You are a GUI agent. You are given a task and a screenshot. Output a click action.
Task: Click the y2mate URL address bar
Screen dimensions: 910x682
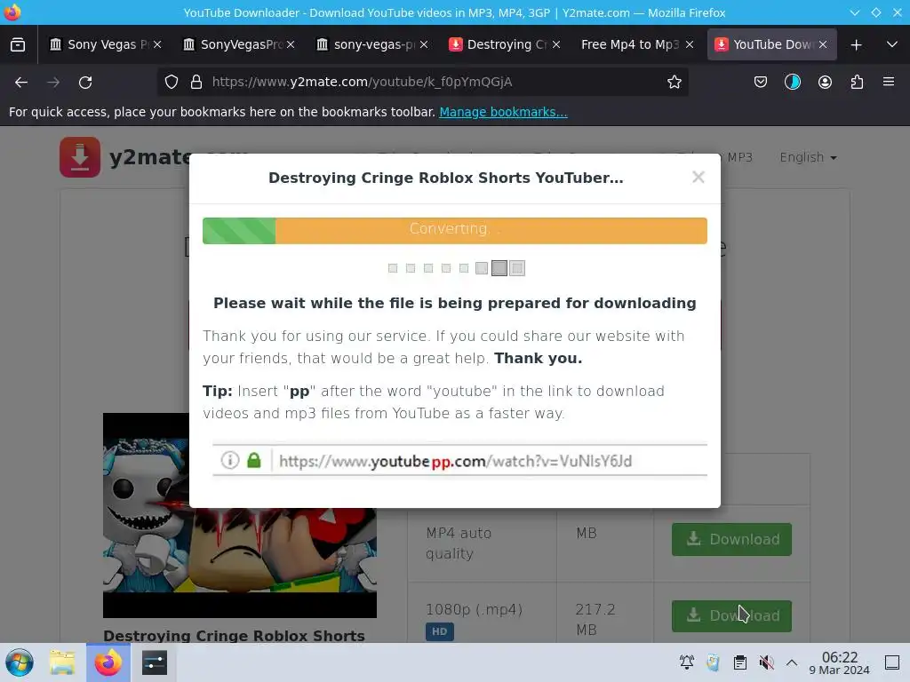coord(424,83)
